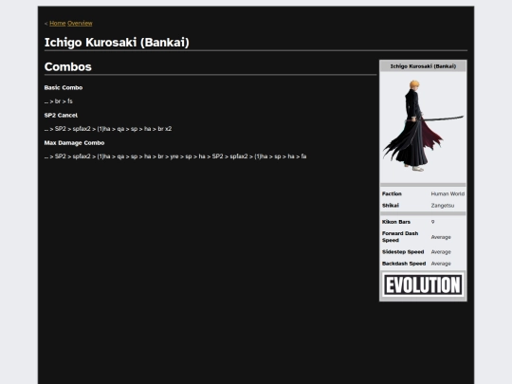Click the Sidestep Speed label
512x384 pixels.
(403, 252)
